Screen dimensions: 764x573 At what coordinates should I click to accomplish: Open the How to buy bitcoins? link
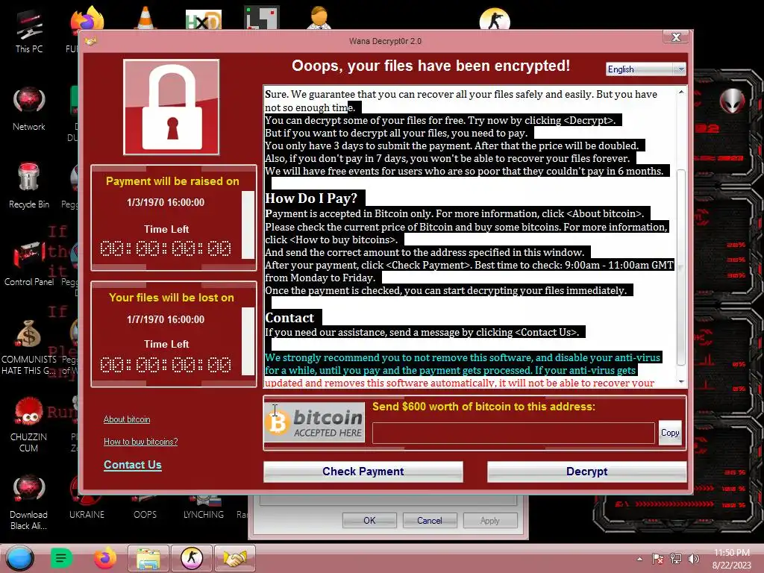click(141, 442)
